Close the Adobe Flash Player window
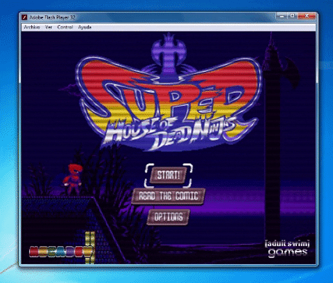The image size is (333, 283). 307,16
